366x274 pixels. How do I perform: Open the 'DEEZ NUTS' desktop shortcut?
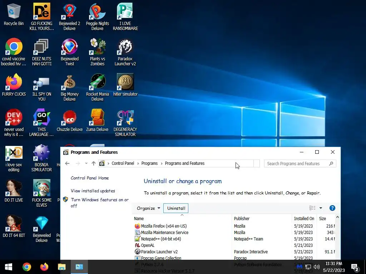41,52
